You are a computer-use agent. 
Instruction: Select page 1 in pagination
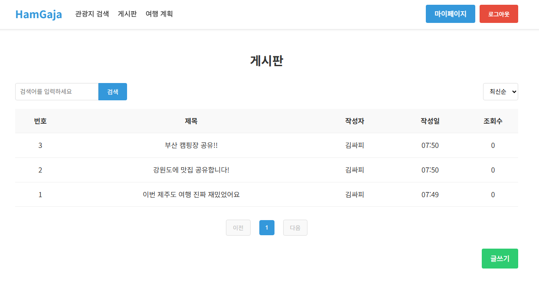[267, 228]
